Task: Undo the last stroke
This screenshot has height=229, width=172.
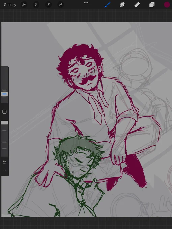Action: coord(4,162)
